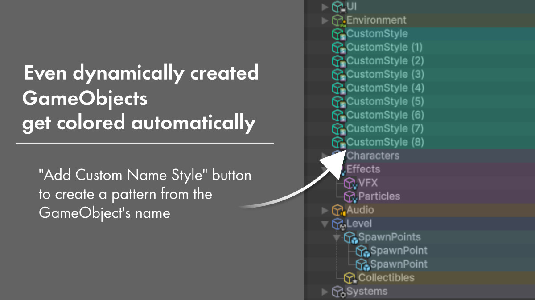The image size is (535, 300).
Task: Expand the Systems tree node
Action: (x=325, y=292)
